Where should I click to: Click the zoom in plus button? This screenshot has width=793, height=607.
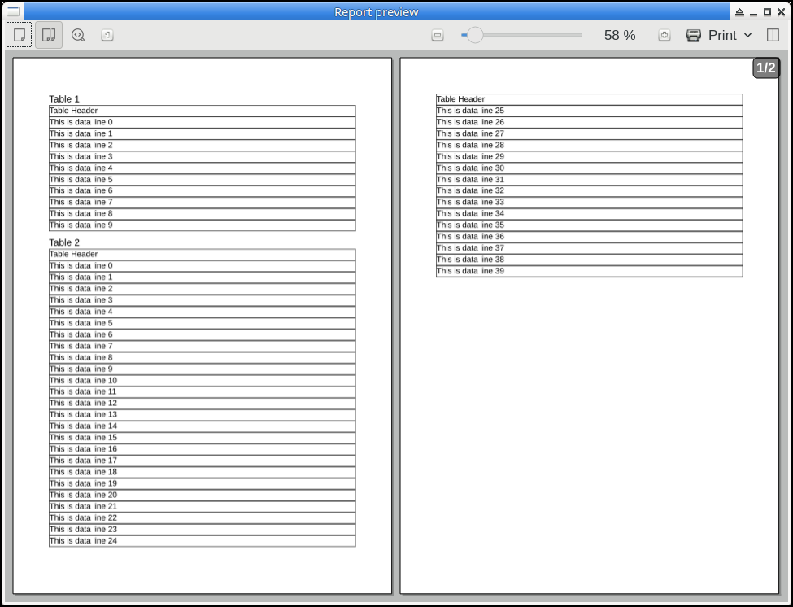click(664, 36)
